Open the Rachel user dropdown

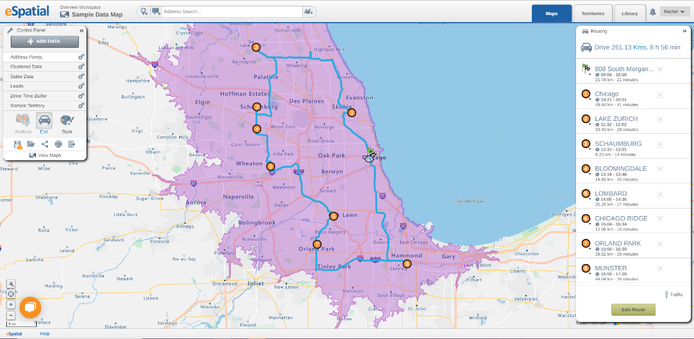click(674, 12)
